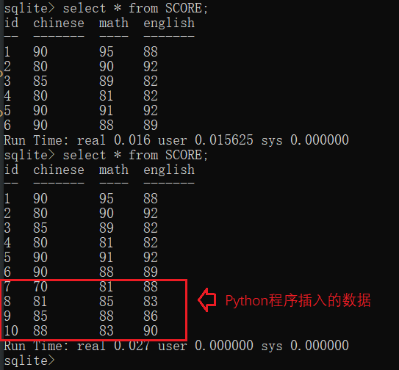Click the Run Time real 0.027 line

[x=176, y=346]
